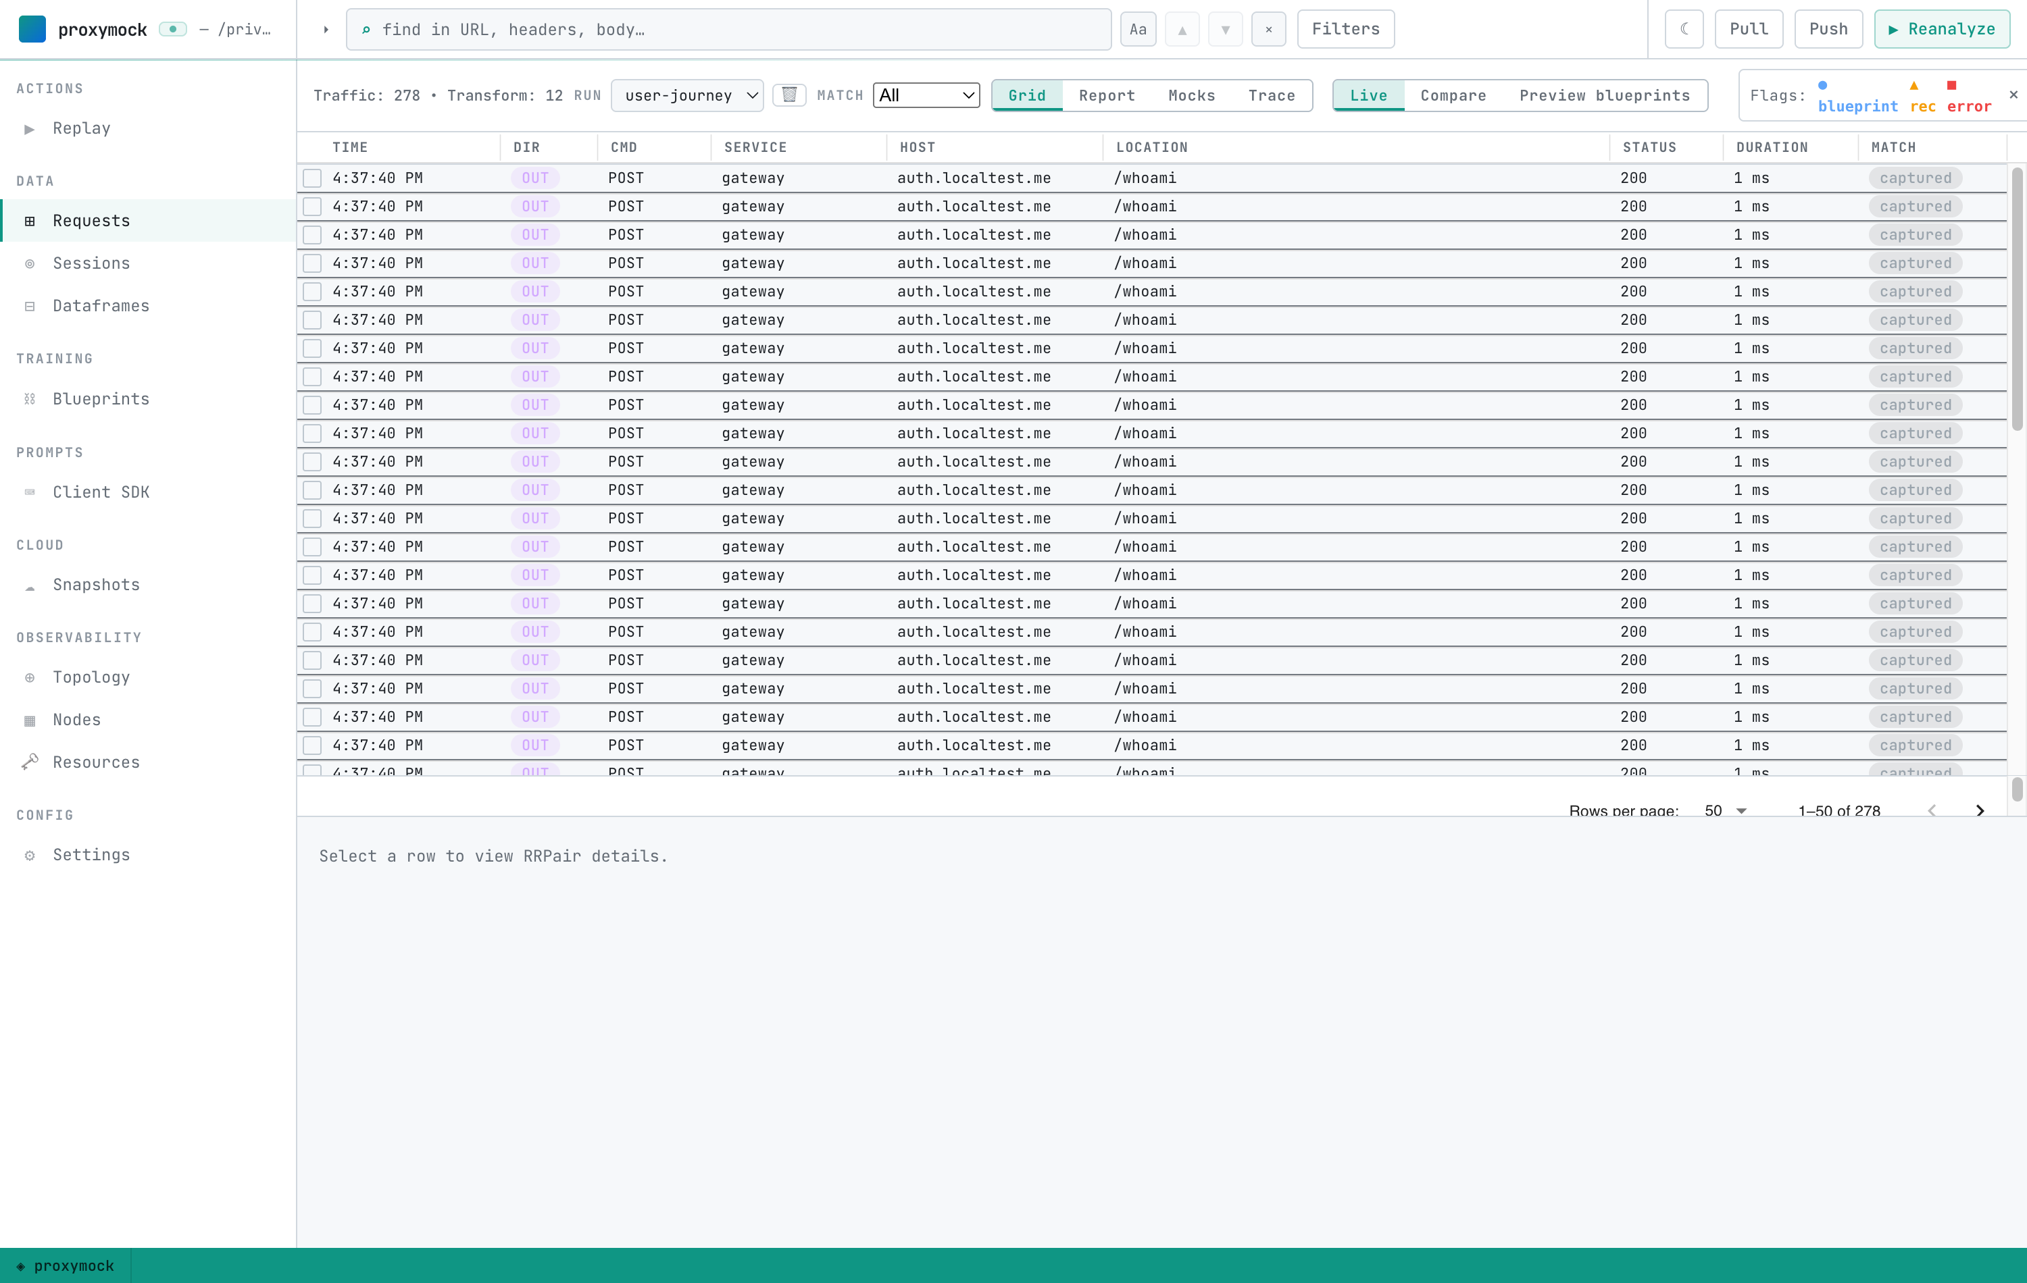This screenshot has height=1283, width=2027.
Task: Open the Filters panel
Action: coord(1345,30)
